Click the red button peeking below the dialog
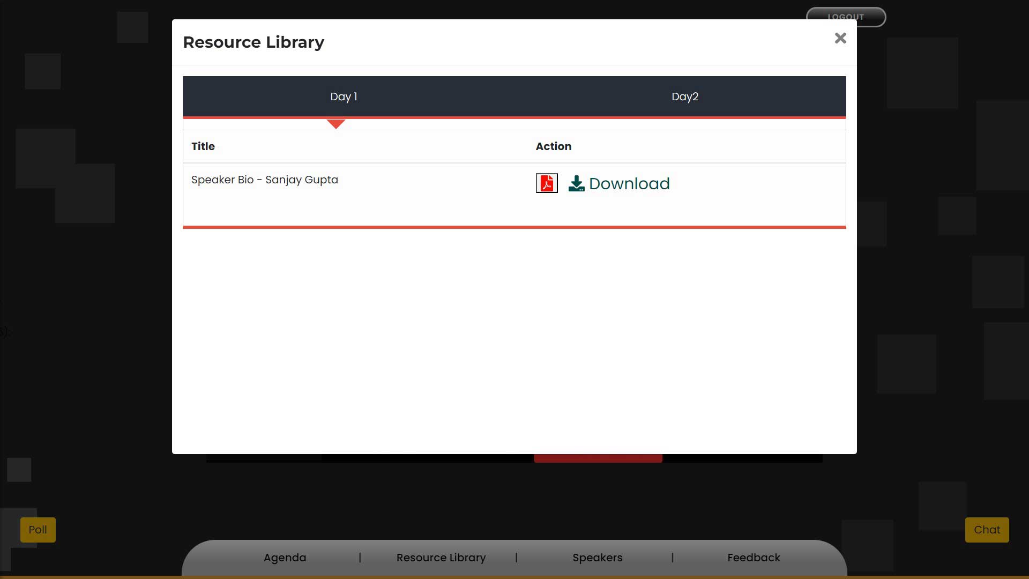Viewport: 1029px width, 579px height. (598, 458)
